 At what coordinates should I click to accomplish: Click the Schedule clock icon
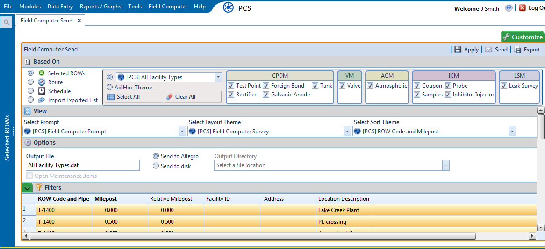[41, 91]
